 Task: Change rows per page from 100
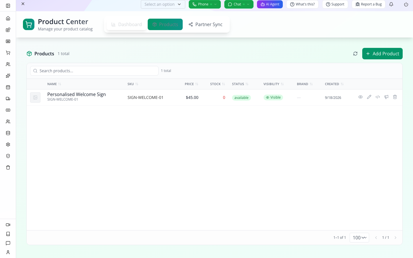tap(359, 238)
